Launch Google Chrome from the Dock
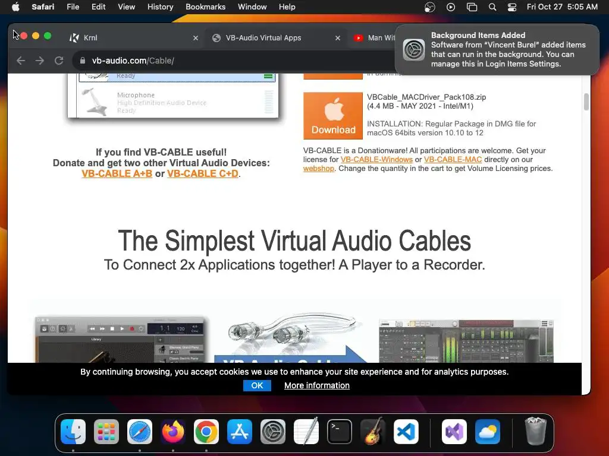 tap(206, 432)
